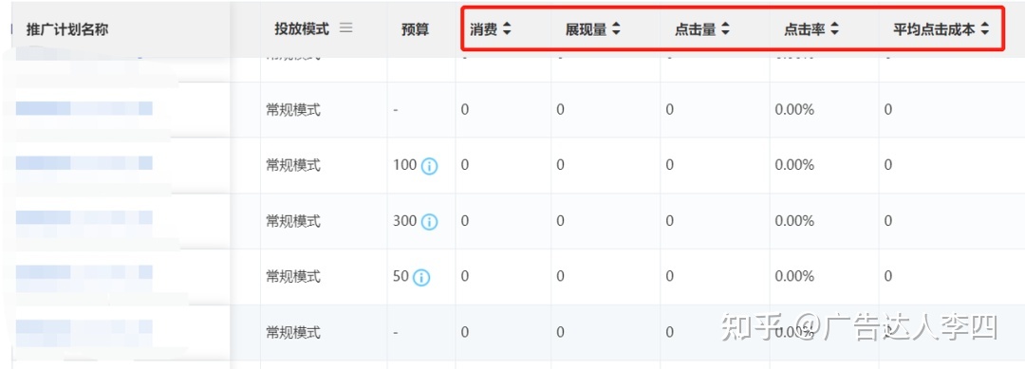Screen dimensions: 1025x369
Task: Select the 预算 column header
Action: (415, 29)
